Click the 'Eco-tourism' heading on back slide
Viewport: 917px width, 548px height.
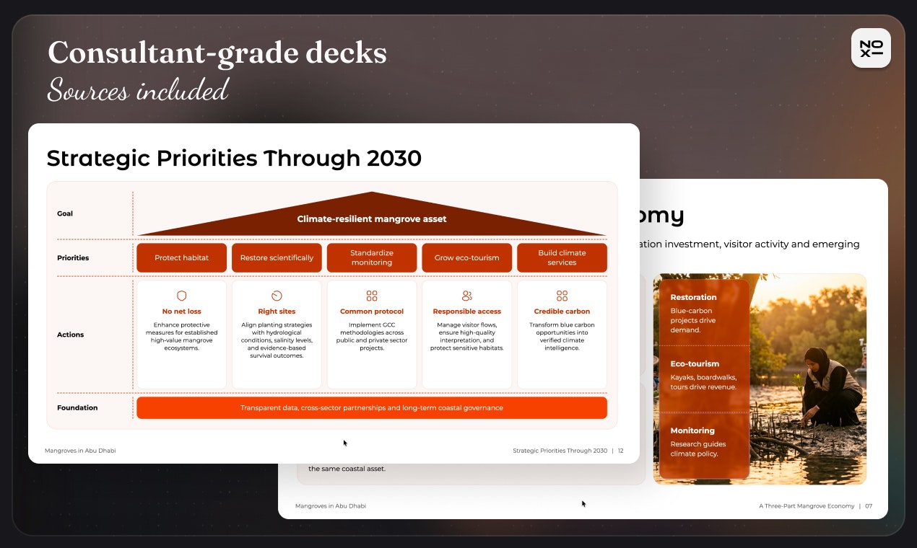[695, 364]
